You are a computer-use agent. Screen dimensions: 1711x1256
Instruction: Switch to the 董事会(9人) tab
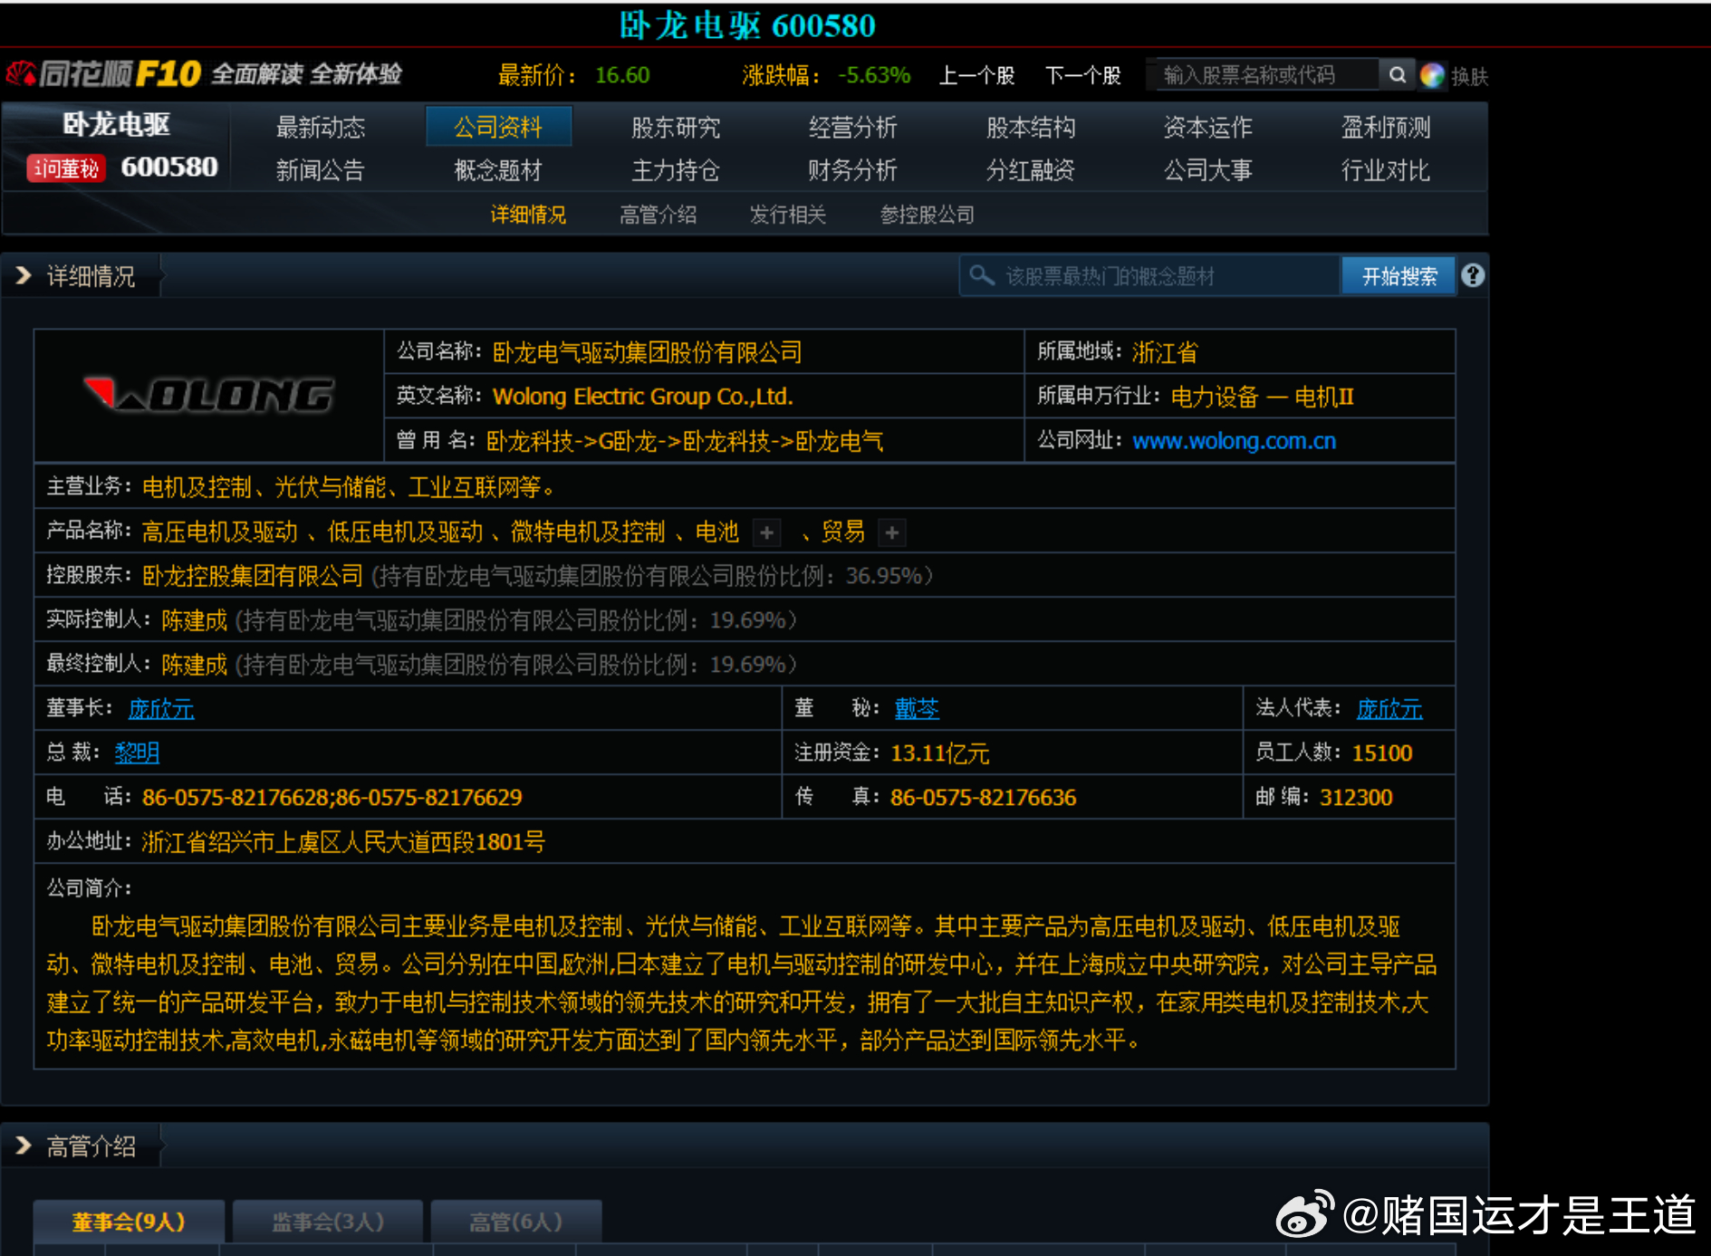[x=129, y=1222]
